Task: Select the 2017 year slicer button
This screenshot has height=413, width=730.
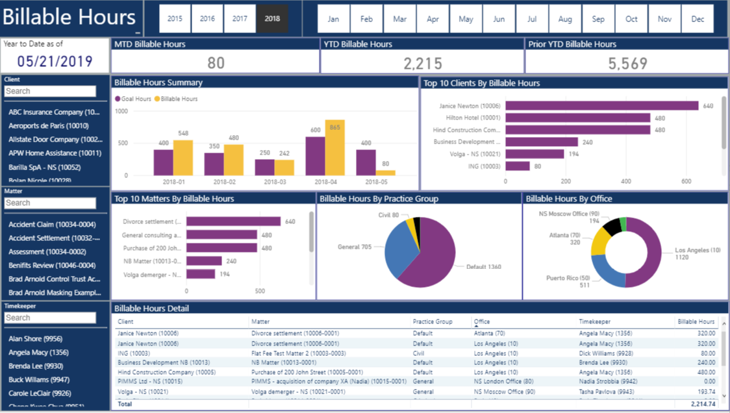Action: click(240, 19)
